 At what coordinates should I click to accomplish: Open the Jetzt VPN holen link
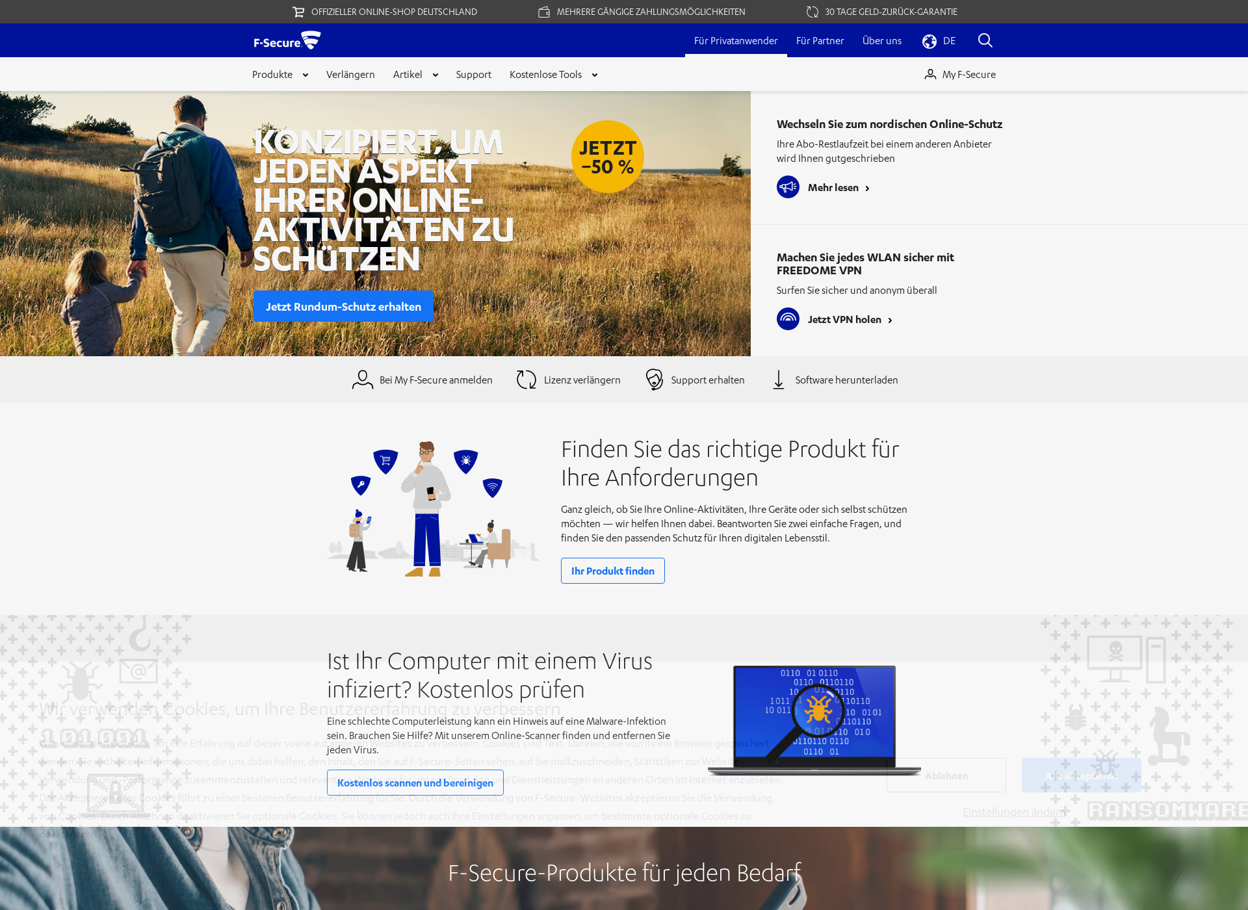[844, 320]
